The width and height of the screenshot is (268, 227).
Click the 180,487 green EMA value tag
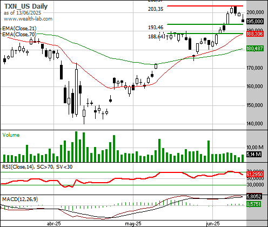255,49
